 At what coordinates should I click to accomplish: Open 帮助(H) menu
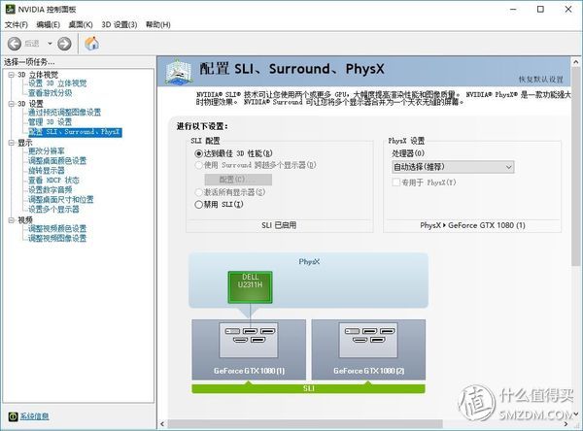coord(158,24)
